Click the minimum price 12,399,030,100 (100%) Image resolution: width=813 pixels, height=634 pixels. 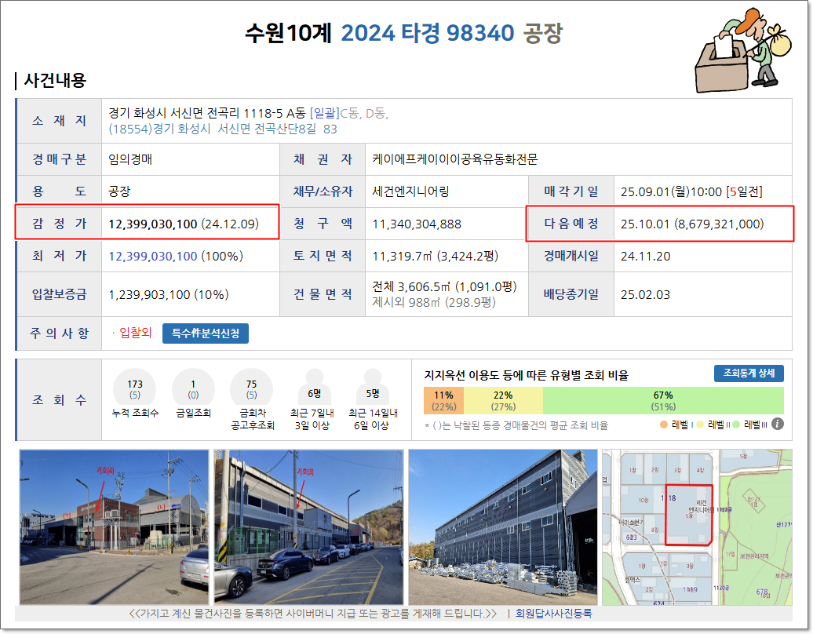pyautogui.click(x=176, y=256)
